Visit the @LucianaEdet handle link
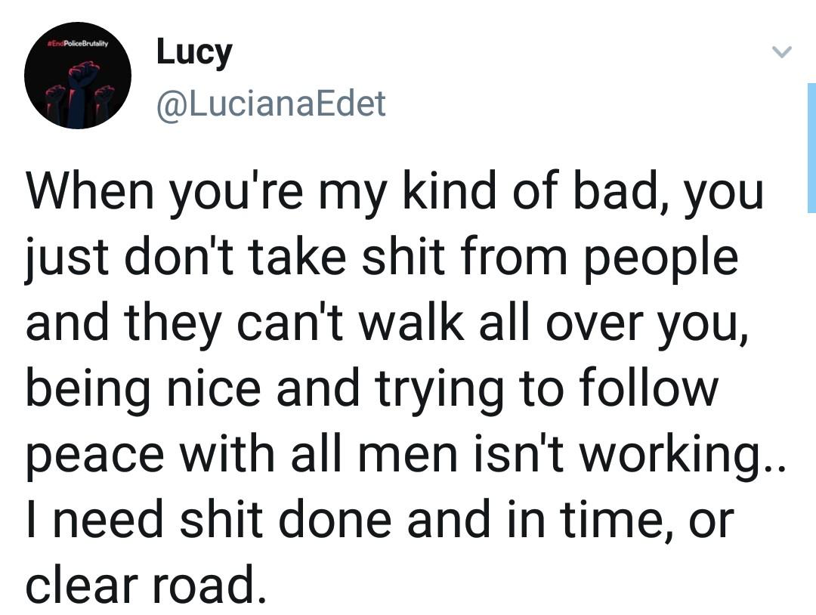Image resolution: width=816 pixels, height=615 pixels. tap(270, 104)
